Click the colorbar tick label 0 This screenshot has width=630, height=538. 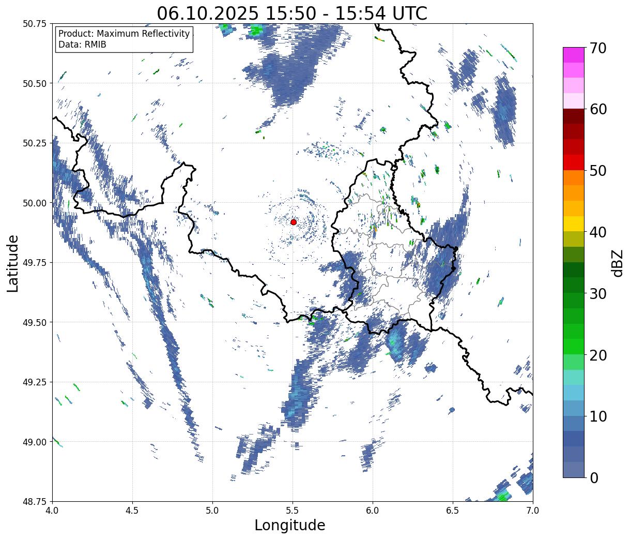pyautogui.click(x=594, y=477)
